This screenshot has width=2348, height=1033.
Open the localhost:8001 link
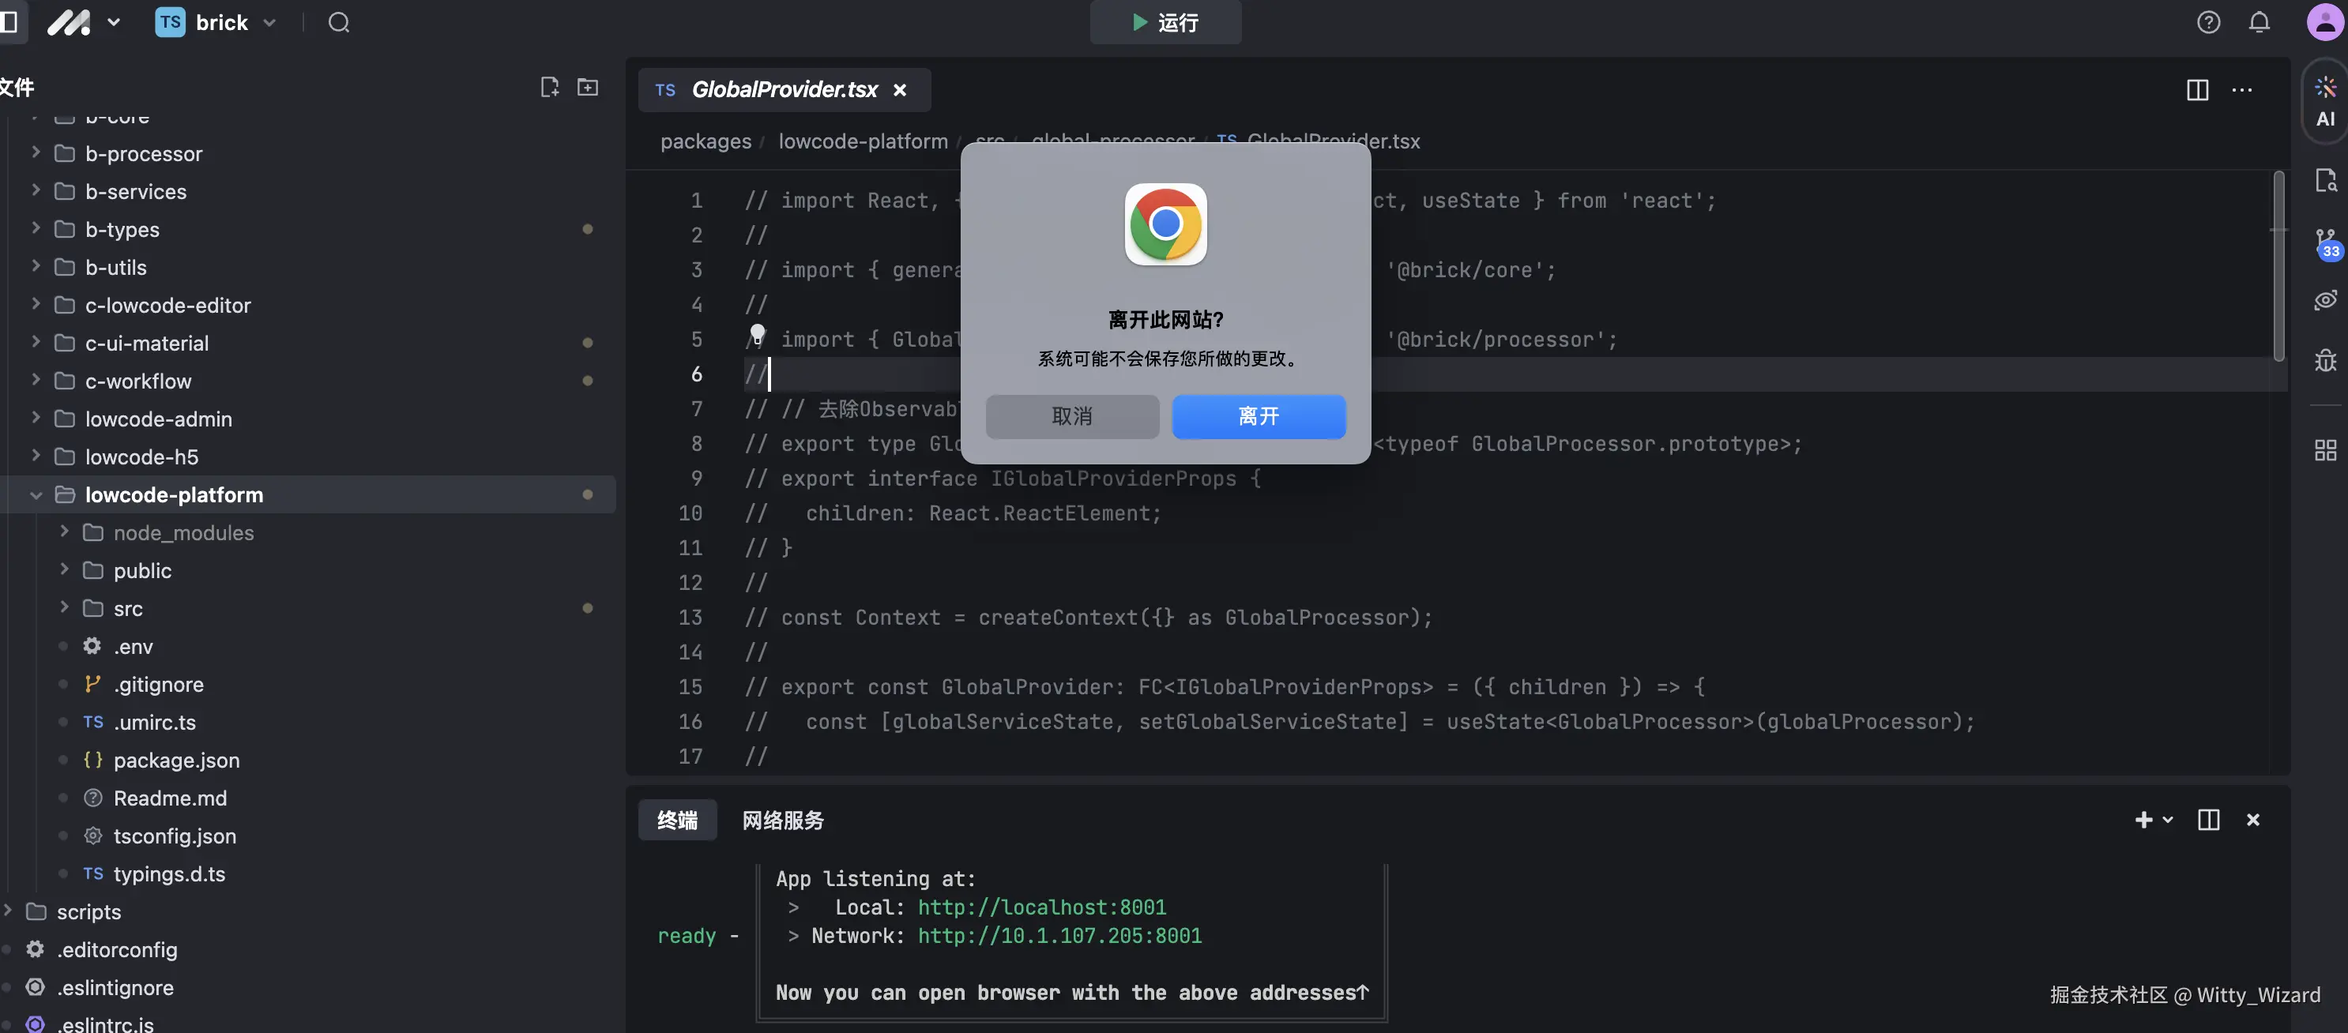1042,907
